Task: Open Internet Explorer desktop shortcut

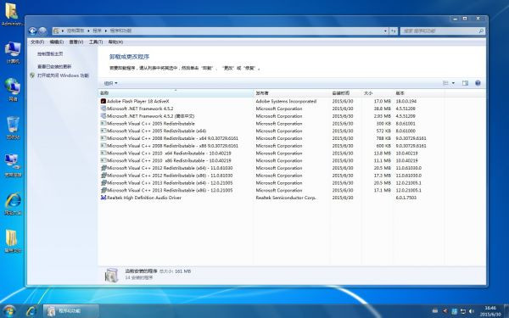Action: click(x=13, y=204)
